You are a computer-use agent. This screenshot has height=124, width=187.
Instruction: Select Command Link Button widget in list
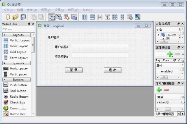pos(17,108)
